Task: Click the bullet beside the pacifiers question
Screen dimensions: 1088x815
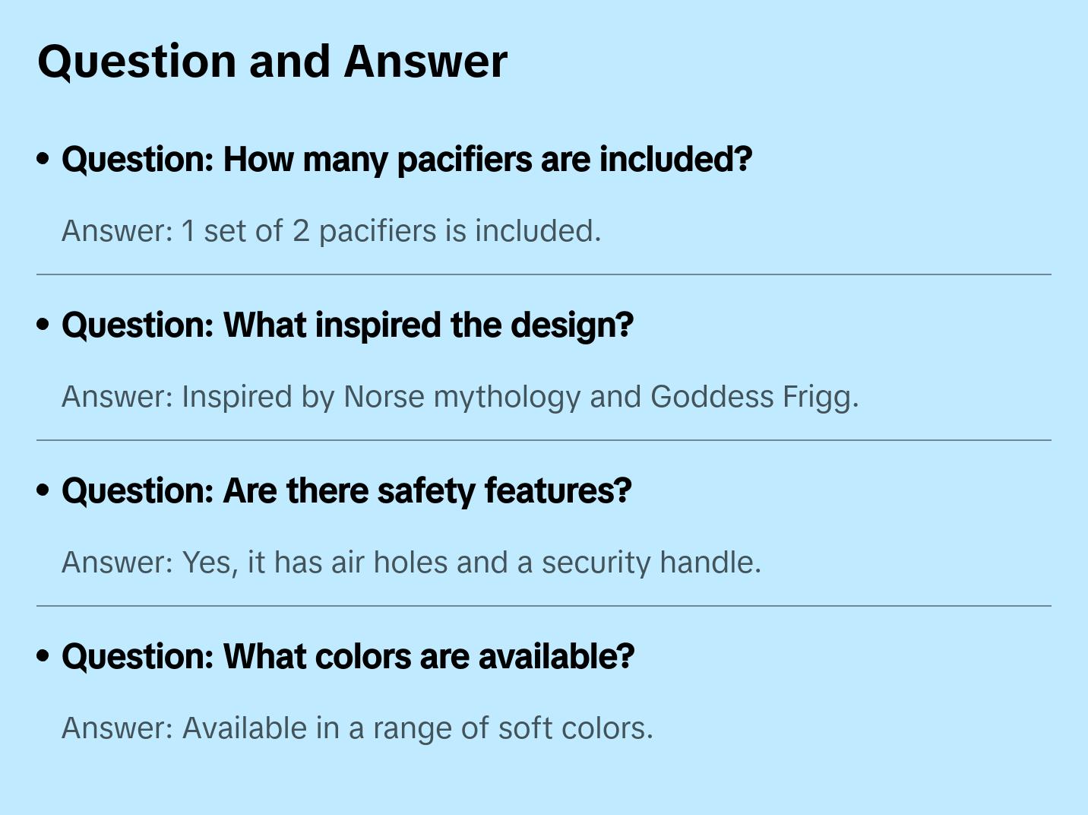Action: tap(43, 160)
